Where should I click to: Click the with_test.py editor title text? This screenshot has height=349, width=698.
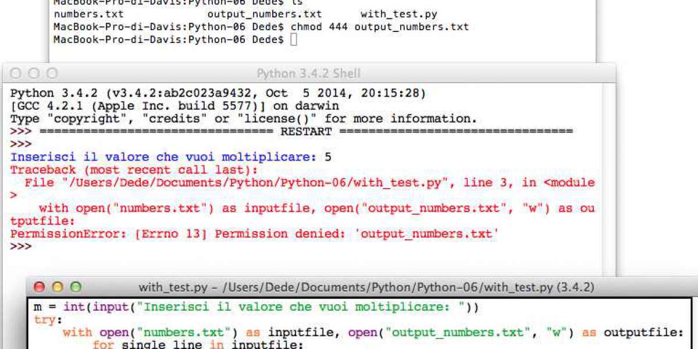pyautogui.click(x=366, y=287)
